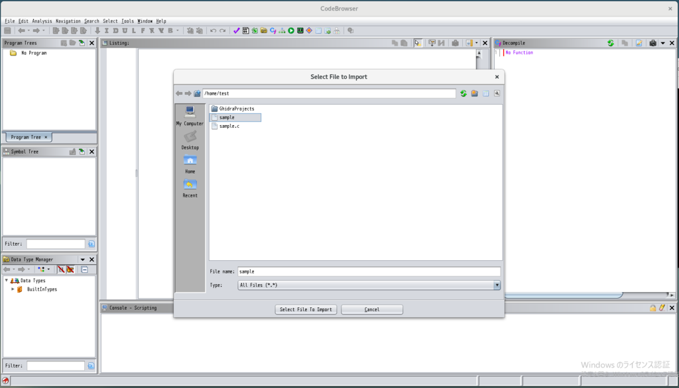Click the green run script toolbar icon

(x=291, y=30)
